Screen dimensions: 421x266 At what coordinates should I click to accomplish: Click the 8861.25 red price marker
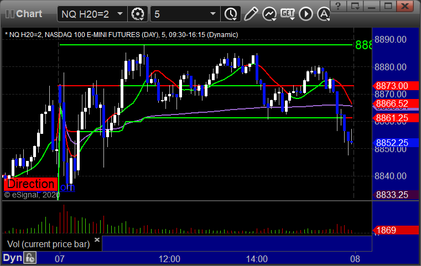(396, 118)
